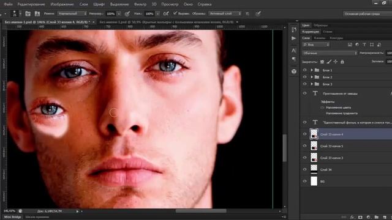Click the status bar info arrow button
This screenshot has height=220, width=392.
(x=78, y=211)
